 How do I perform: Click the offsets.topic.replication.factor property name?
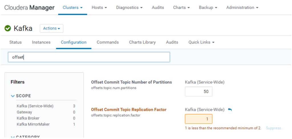116,115
